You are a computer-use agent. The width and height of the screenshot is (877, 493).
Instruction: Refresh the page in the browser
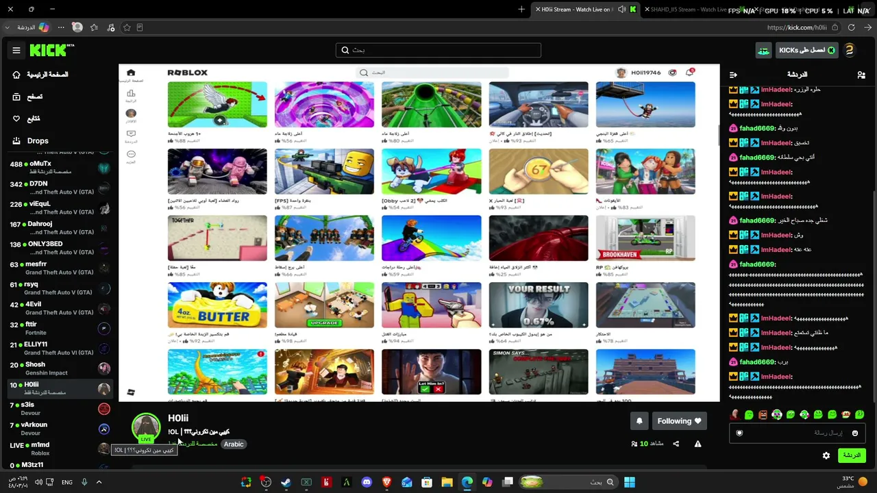click(851, 27)
